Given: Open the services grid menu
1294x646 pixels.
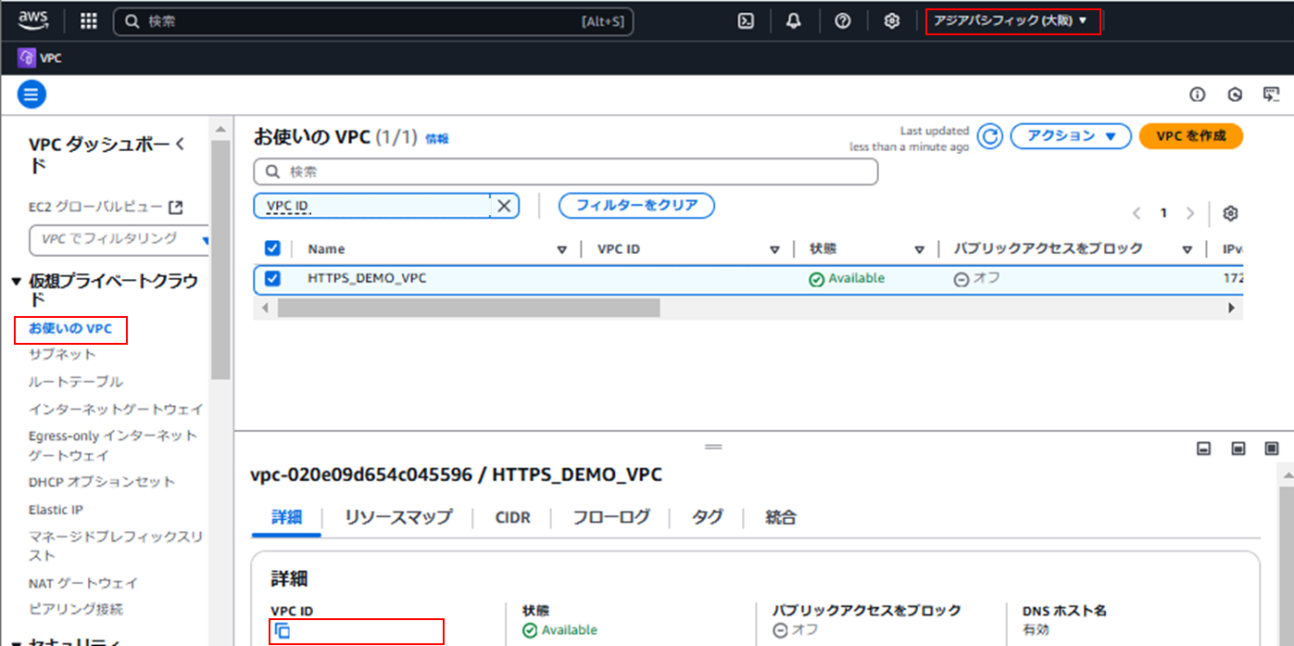Looking at the screenshot, I should pos(89,21).
